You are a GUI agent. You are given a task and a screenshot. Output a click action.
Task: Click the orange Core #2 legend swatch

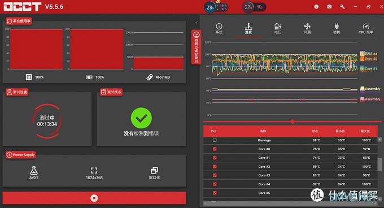(x=362, y=59)
